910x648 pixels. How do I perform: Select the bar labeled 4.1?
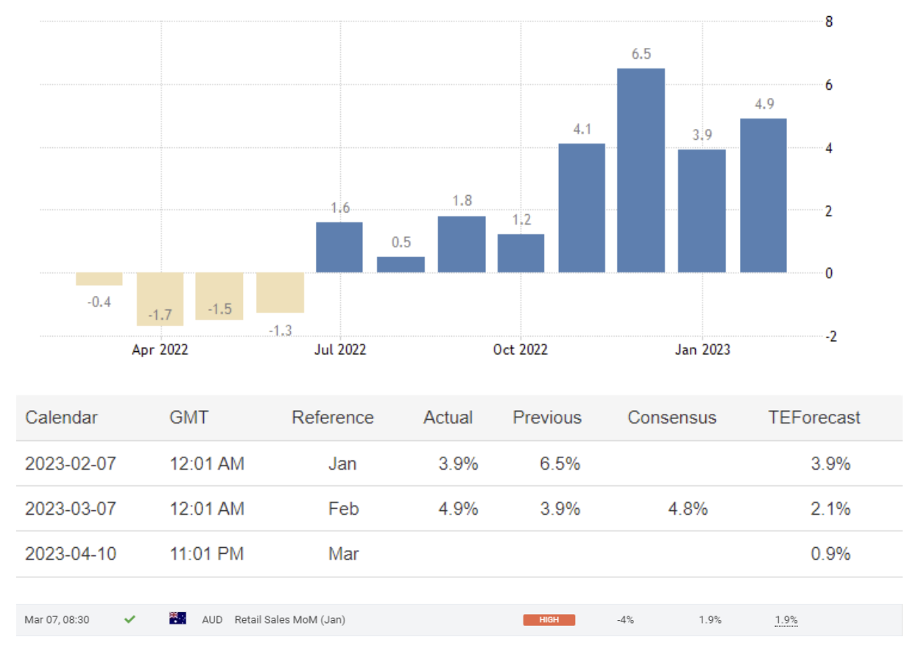[581, 208]
